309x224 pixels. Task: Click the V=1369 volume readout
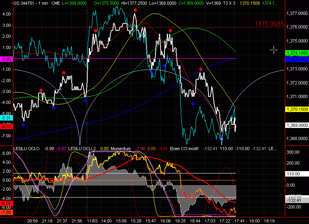click(213, 3)
